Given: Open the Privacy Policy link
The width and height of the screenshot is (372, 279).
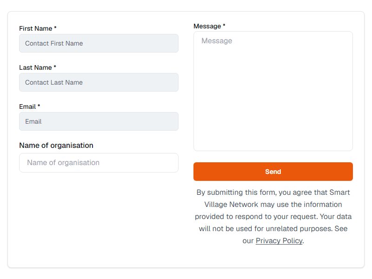Looking at the screenshot, I should [x=279, y=241].
